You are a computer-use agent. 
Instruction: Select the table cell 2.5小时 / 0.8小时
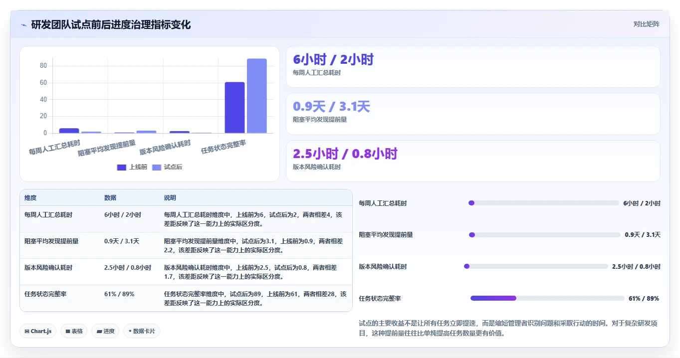pyautogui.click(x=128, y=268)
